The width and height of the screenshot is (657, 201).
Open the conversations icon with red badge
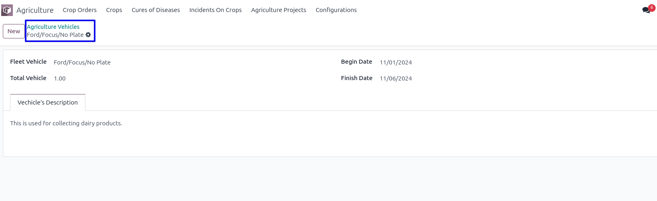tap(646, 10)
